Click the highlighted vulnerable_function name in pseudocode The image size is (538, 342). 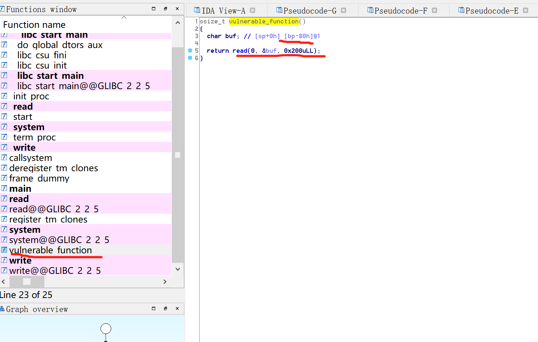263,21
